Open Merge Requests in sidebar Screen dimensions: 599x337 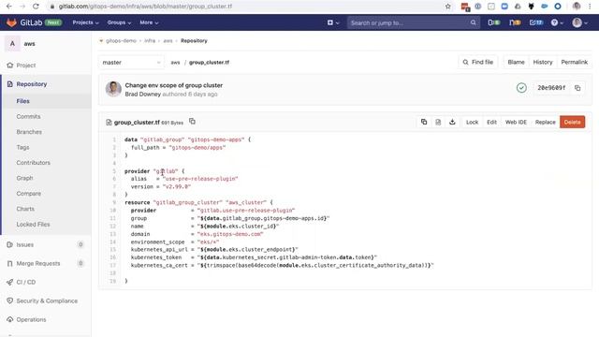click(x=38, y=263)
